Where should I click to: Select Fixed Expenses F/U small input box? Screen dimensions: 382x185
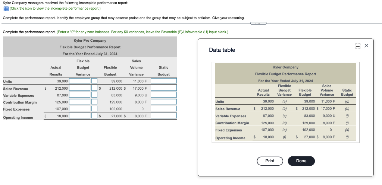coord(94,108)
